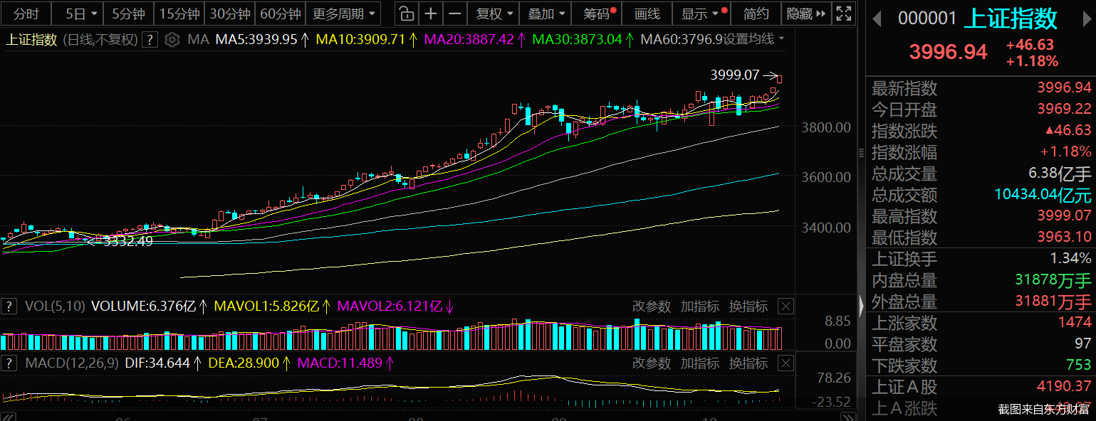
Task: Close the VOL indicator panel
Action: click(785, 307)
